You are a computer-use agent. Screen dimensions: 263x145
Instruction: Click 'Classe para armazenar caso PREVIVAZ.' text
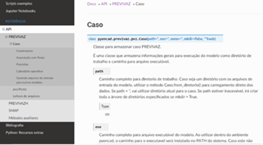pyautogui.click(x=127, y=47)
